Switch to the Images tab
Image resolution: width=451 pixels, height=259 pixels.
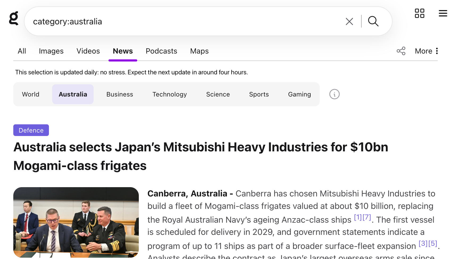[51, 51]
